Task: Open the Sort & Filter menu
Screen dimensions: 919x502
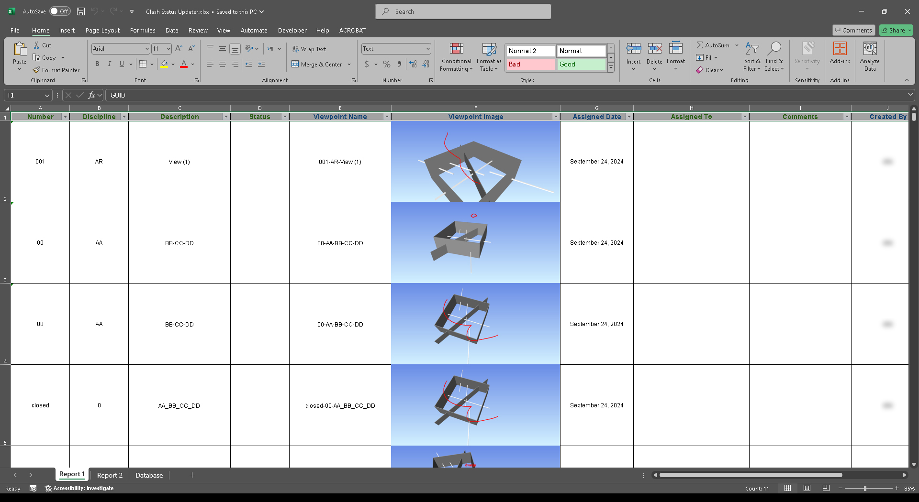Action: 752,57
